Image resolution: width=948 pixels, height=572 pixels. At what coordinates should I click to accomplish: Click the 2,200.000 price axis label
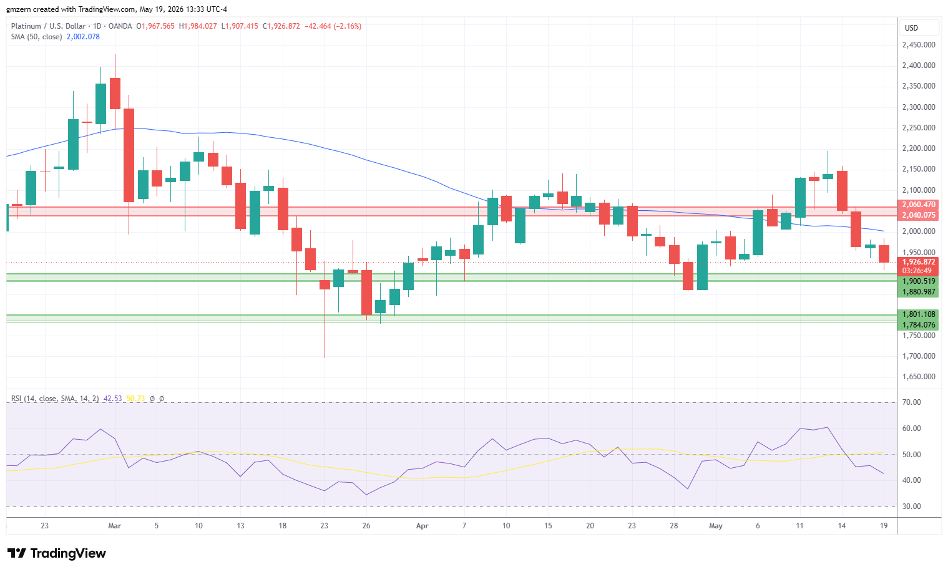coord(919,148)
